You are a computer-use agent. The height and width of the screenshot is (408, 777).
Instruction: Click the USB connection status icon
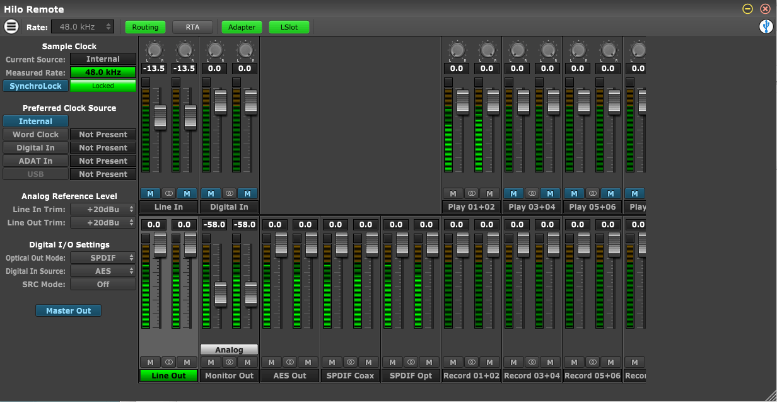(766, 26)
